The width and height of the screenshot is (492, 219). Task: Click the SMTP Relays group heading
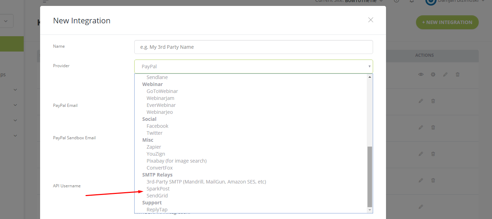point(157,175)
